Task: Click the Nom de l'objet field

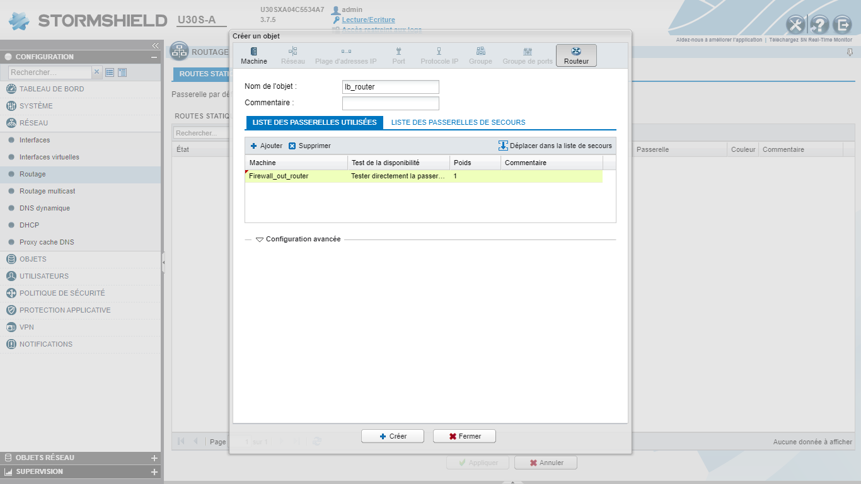Action: point(391,87)
